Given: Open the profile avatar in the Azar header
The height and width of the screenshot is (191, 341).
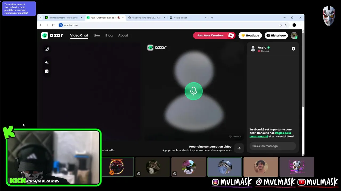Looking at the screenshot, I should tap(294, 36).
